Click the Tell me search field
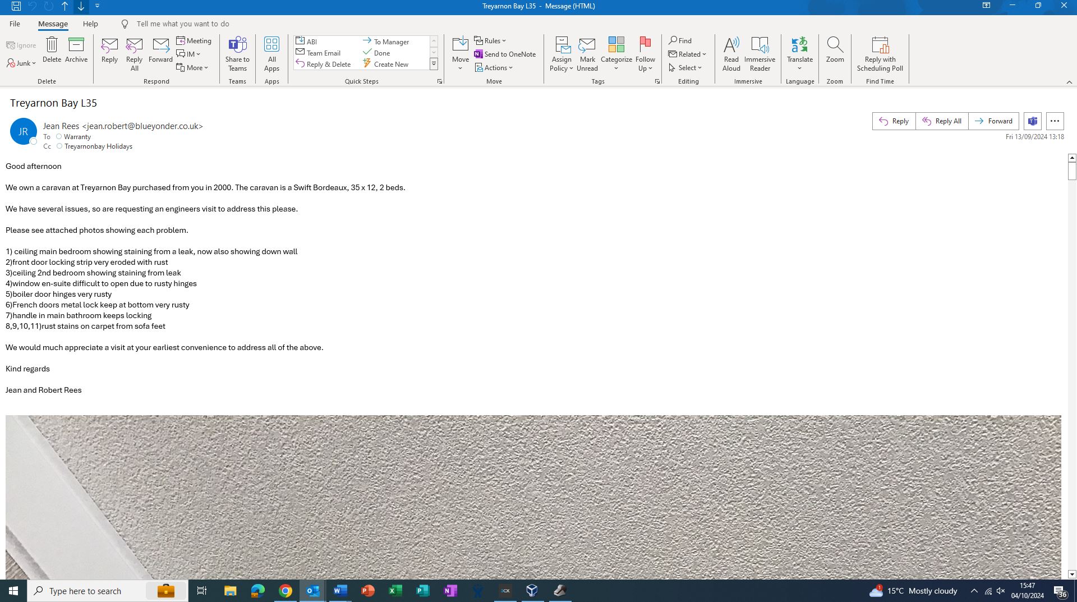The image size is (1077, 602). [x=183, y=24]
